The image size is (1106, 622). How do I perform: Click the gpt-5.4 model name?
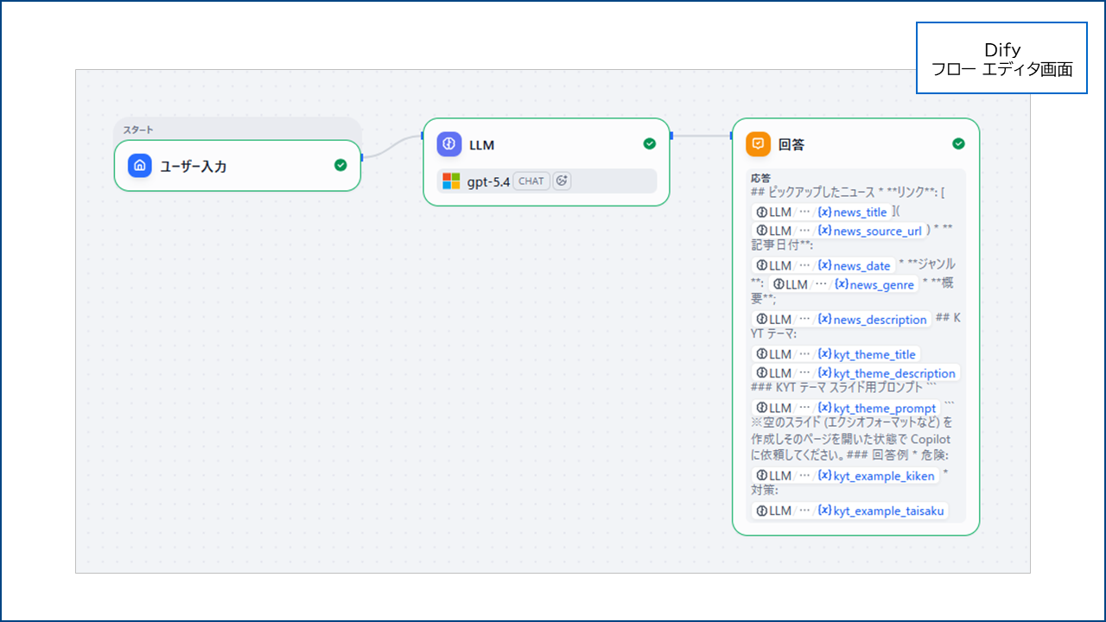(488, 181)
